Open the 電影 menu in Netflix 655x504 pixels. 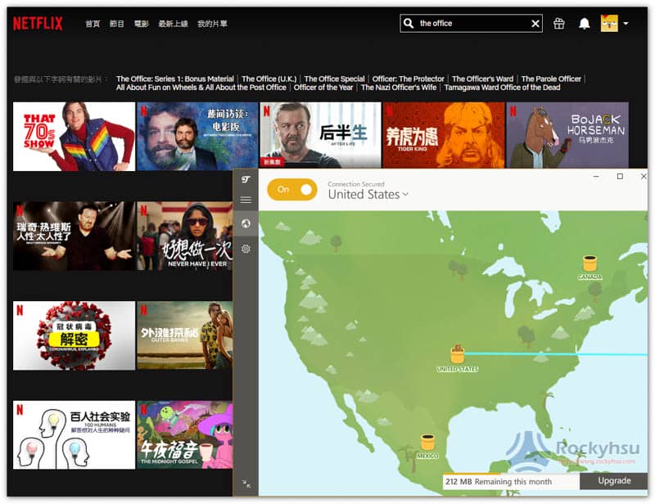coord(141,24)
